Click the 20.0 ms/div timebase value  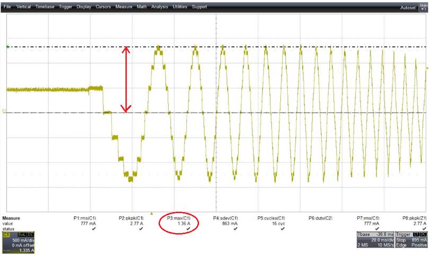(382, 240)
